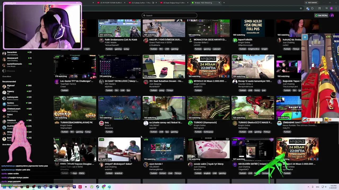This screenshot has width=339, height=190.
Task: Open the 31+ Saat Subathon Devam thumbnail
Action: 164,66
